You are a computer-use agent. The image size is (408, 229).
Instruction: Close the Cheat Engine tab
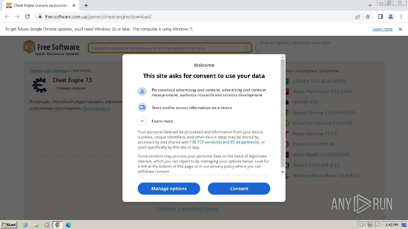click(x=74, y=5)
